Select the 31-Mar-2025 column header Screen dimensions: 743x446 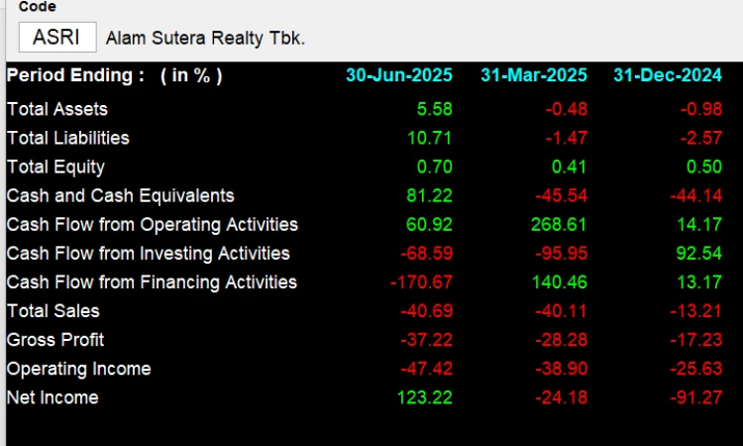click(533, 75)
